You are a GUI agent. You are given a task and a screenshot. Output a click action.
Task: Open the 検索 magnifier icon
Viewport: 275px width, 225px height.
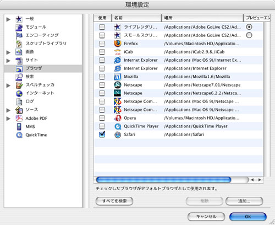point(19,77)
